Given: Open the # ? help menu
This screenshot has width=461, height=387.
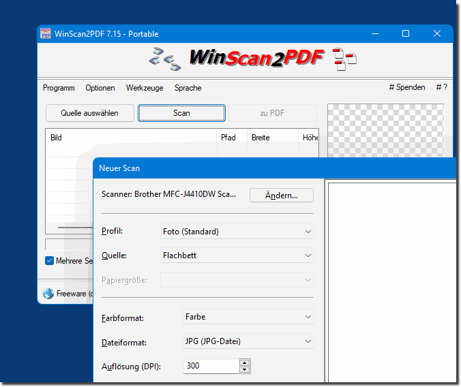Looking at the screenshot, I should [x=442, y=87].
